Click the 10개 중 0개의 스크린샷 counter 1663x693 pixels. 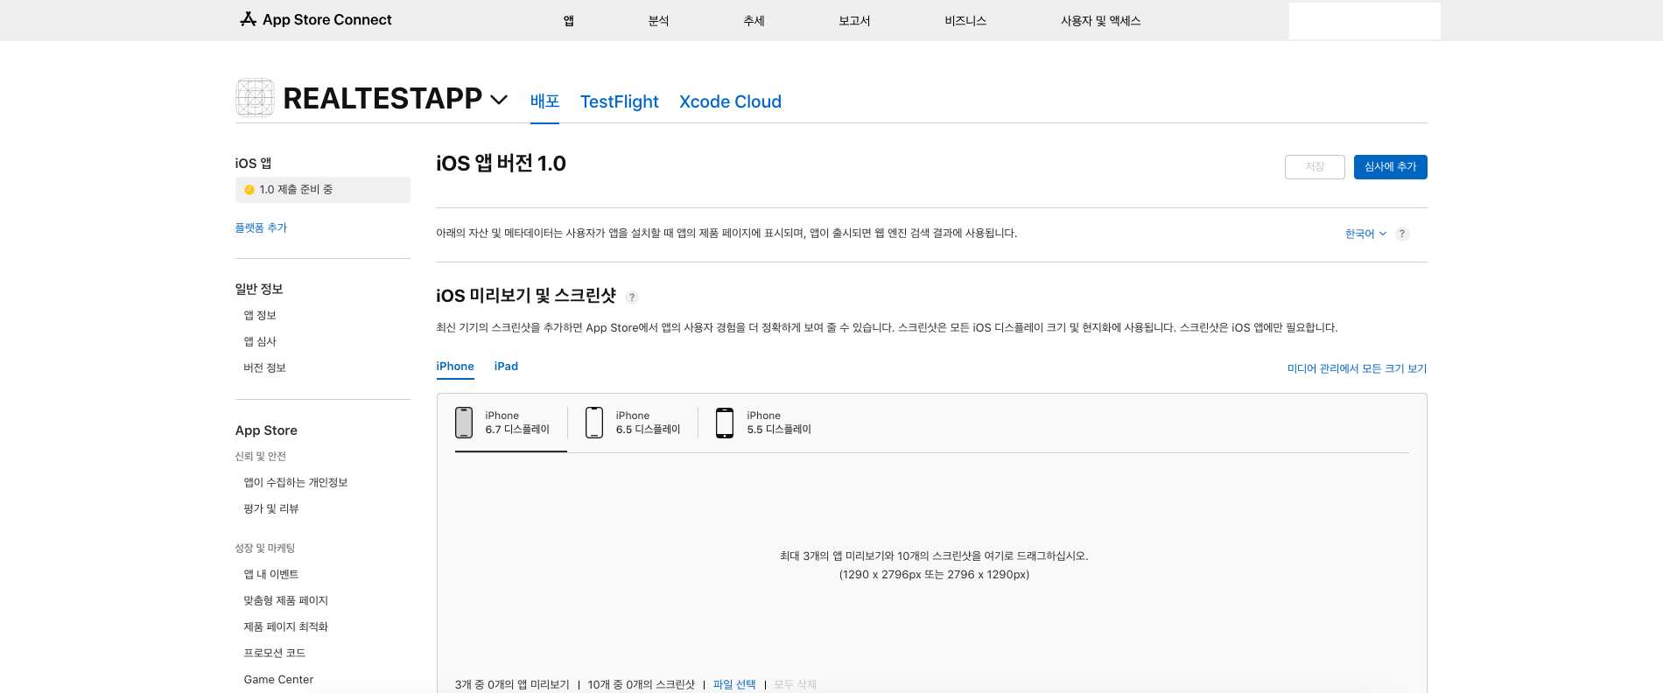click(x=642, y=684)
